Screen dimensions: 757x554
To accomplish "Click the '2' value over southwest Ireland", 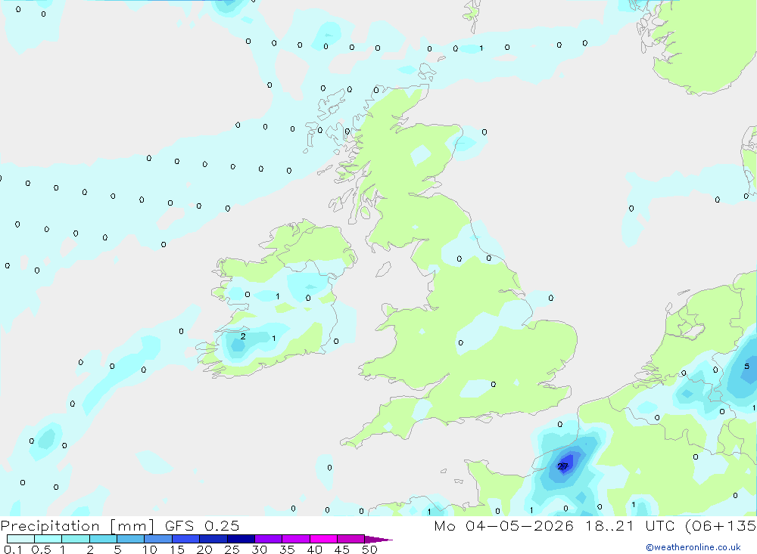I will [243, 336].
